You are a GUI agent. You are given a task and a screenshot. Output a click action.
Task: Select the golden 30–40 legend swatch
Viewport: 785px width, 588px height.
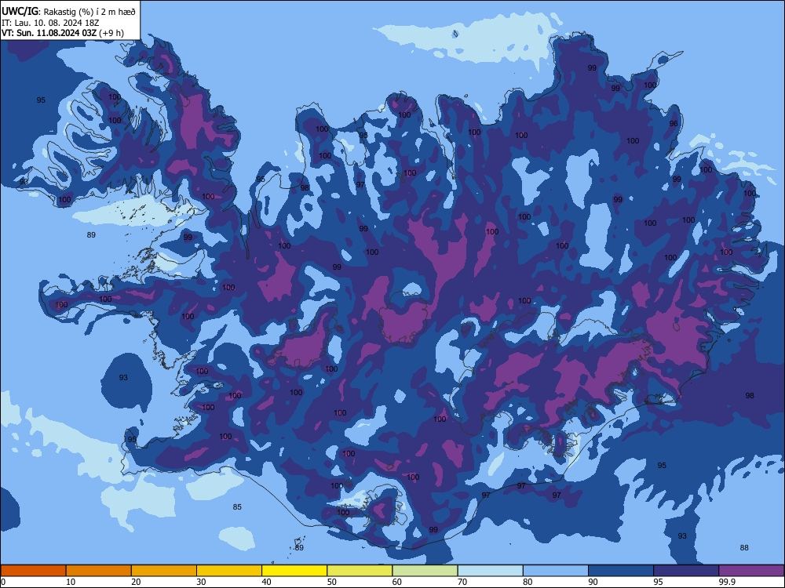[229, 571]
